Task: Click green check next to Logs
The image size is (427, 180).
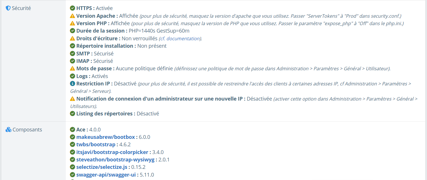Action: click(73, 76)
